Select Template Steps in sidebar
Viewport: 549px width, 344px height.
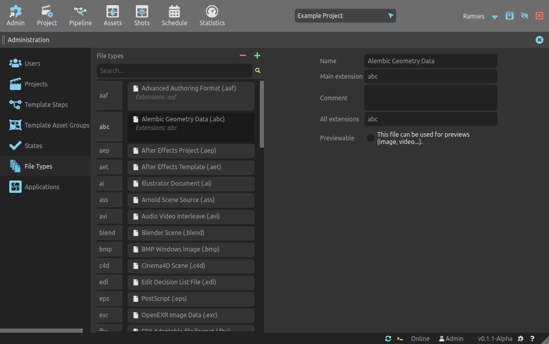coord(45,104)
